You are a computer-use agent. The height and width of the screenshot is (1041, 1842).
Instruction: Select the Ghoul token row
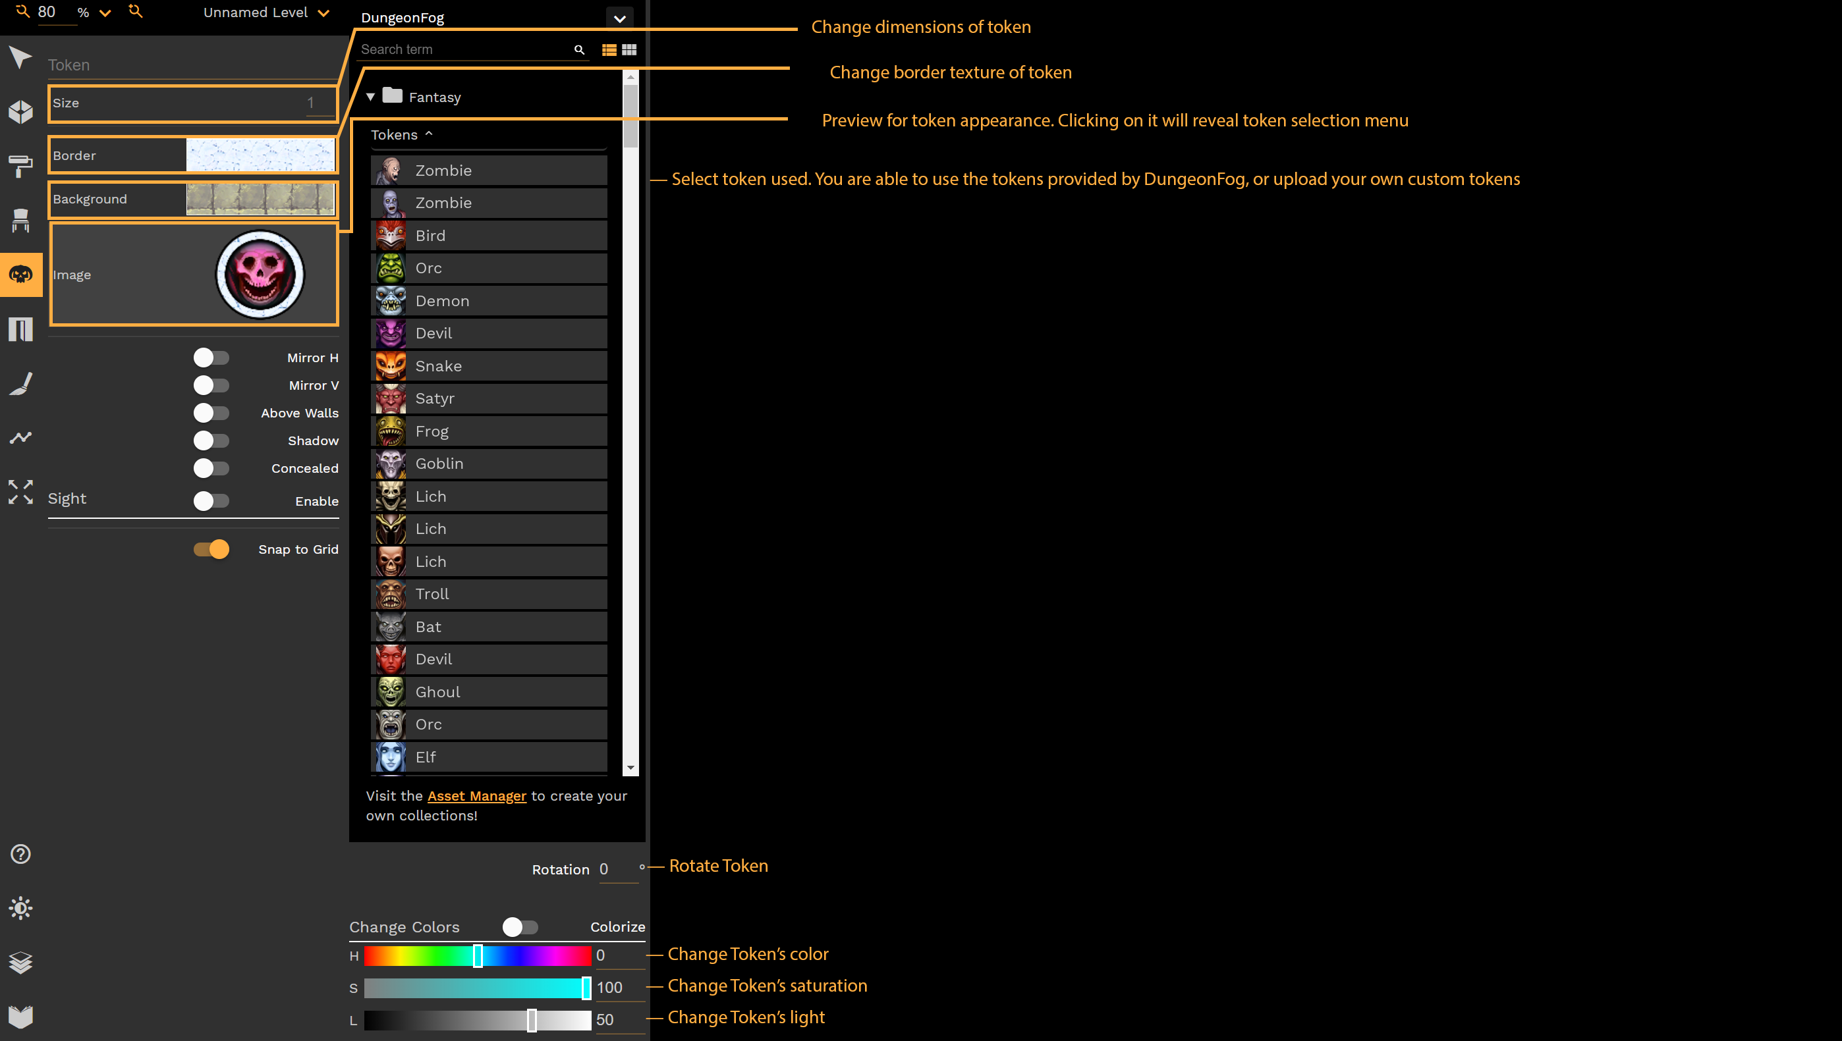click(489, 692)
